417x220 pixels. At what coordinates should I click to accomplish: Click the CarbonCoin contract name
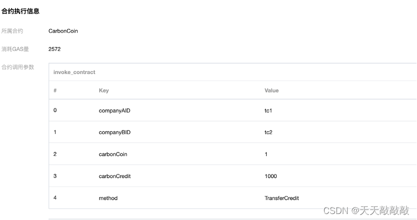[x=63, y=31]
